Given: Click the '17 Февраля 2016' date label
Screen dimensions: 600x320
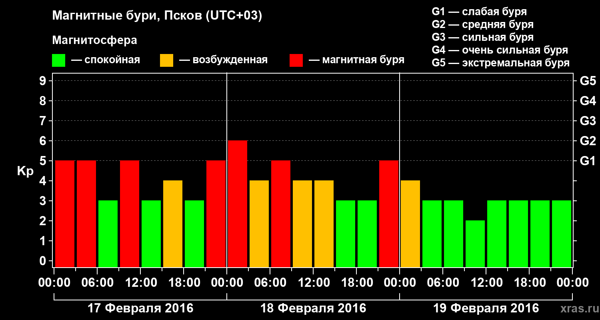Looking at the screenshot, I should 140,308.
